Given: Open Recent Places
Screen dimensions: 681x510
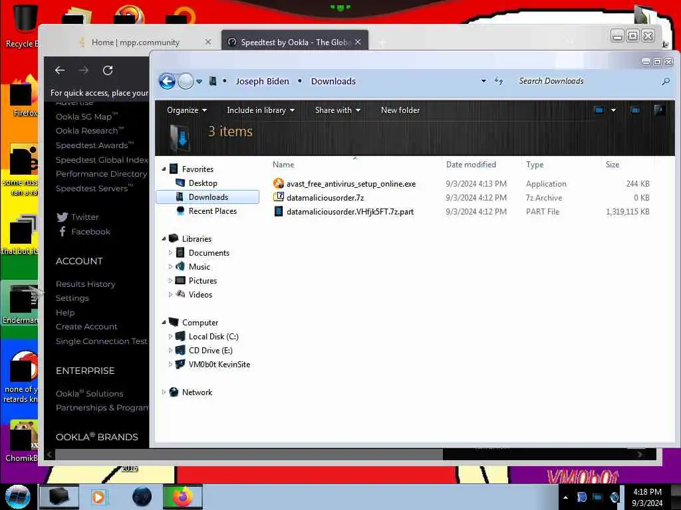Looking at the screenshot, I should pyautogui.click(x=212, y=211).
